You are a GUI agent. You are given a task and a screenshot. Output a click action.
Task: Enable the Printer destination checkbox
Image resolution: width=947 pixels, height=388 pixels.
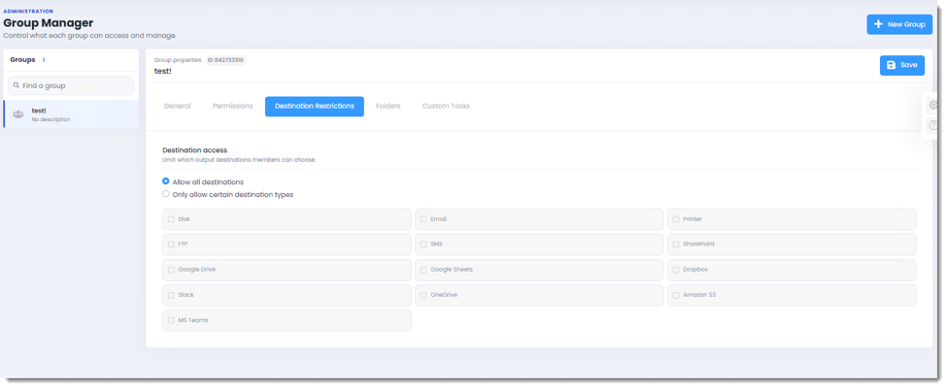(676, 219)
